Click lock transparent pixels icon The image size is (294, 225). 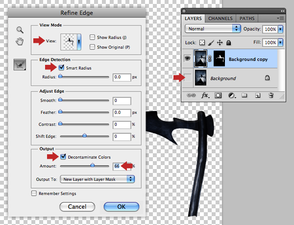click(x=202, y=43)
